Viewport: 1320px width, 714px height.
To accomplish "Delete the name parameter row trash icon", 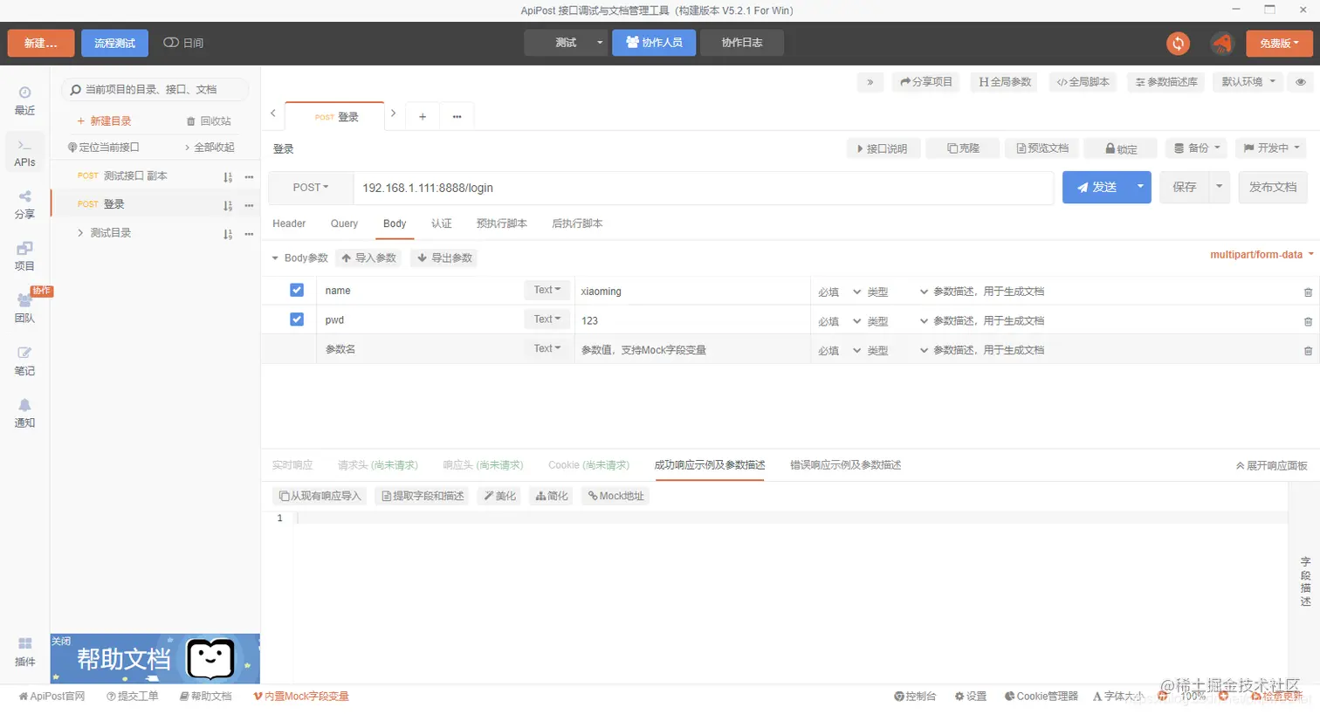I will [x=1308, y=292].
